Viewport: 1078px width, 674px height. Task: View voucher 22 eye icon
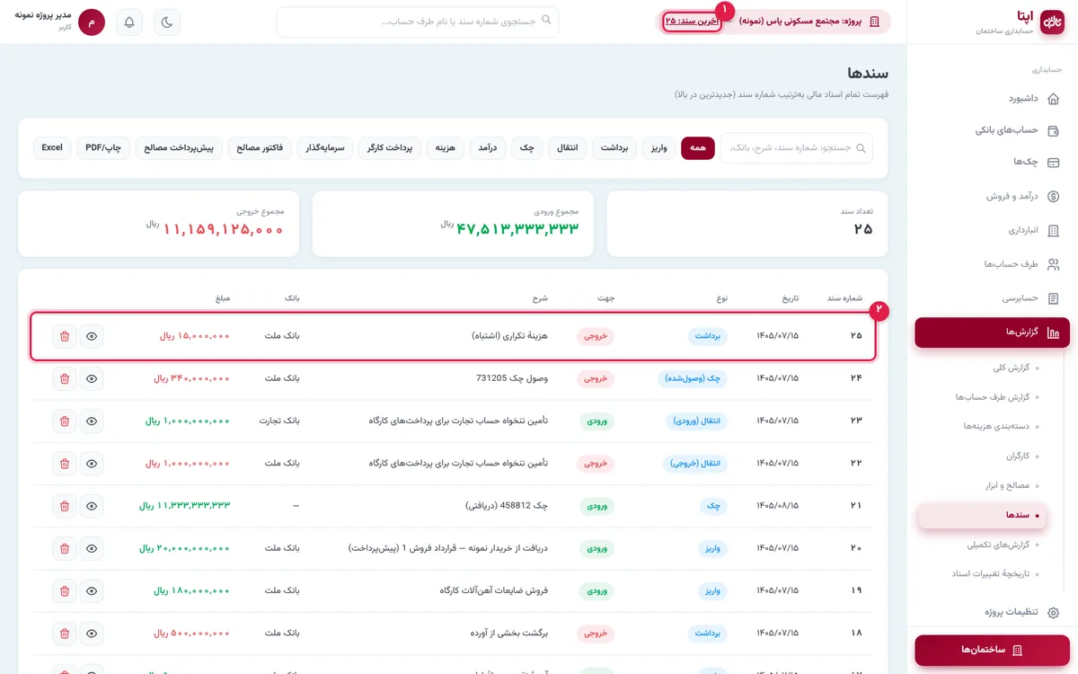(92, 464)
